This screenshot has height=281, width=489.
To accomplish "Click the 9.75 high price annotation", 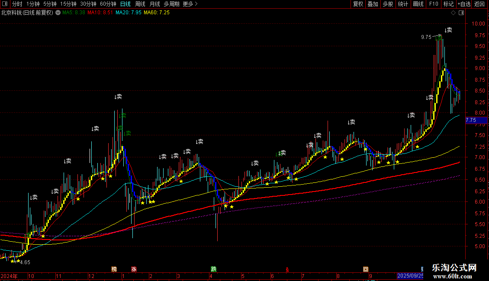I will click(x=426, y=37).
